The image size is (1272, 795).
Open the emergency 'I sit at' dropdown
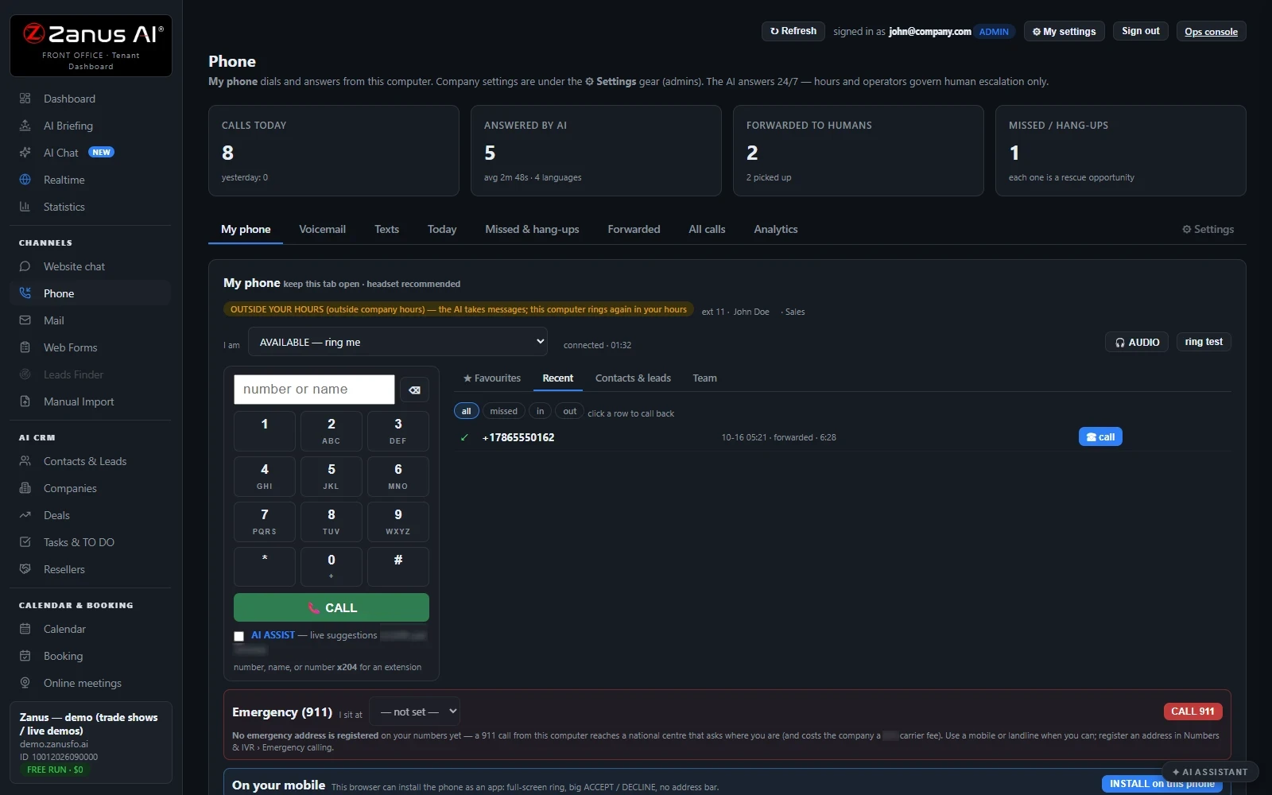tap(416, 712)
